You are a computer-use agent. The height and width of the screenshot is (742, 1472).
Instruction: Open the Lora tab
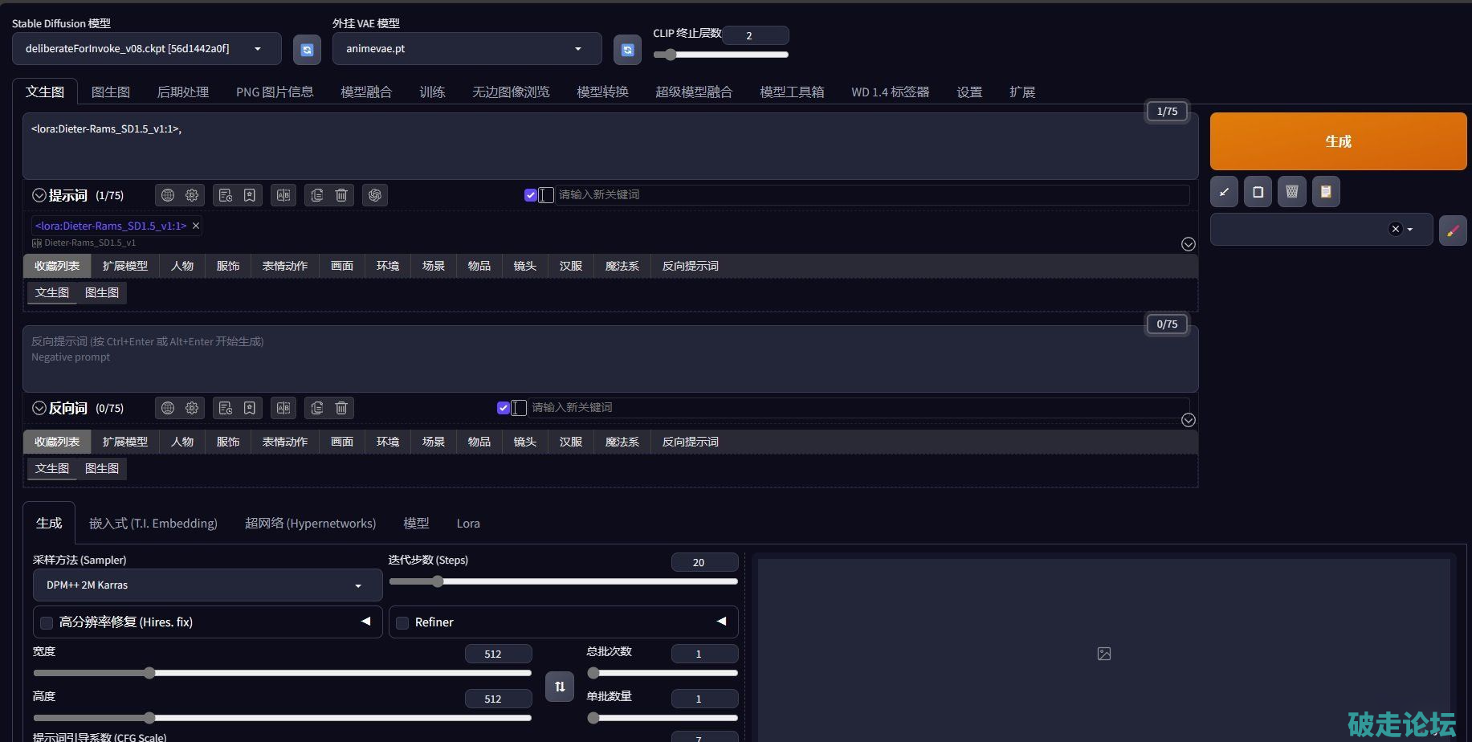468,524
